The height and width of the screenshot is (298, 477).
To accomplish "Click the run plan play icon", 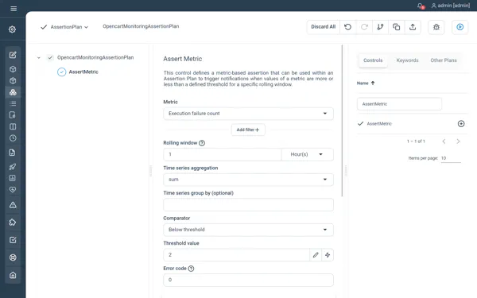I will point(460,27).
